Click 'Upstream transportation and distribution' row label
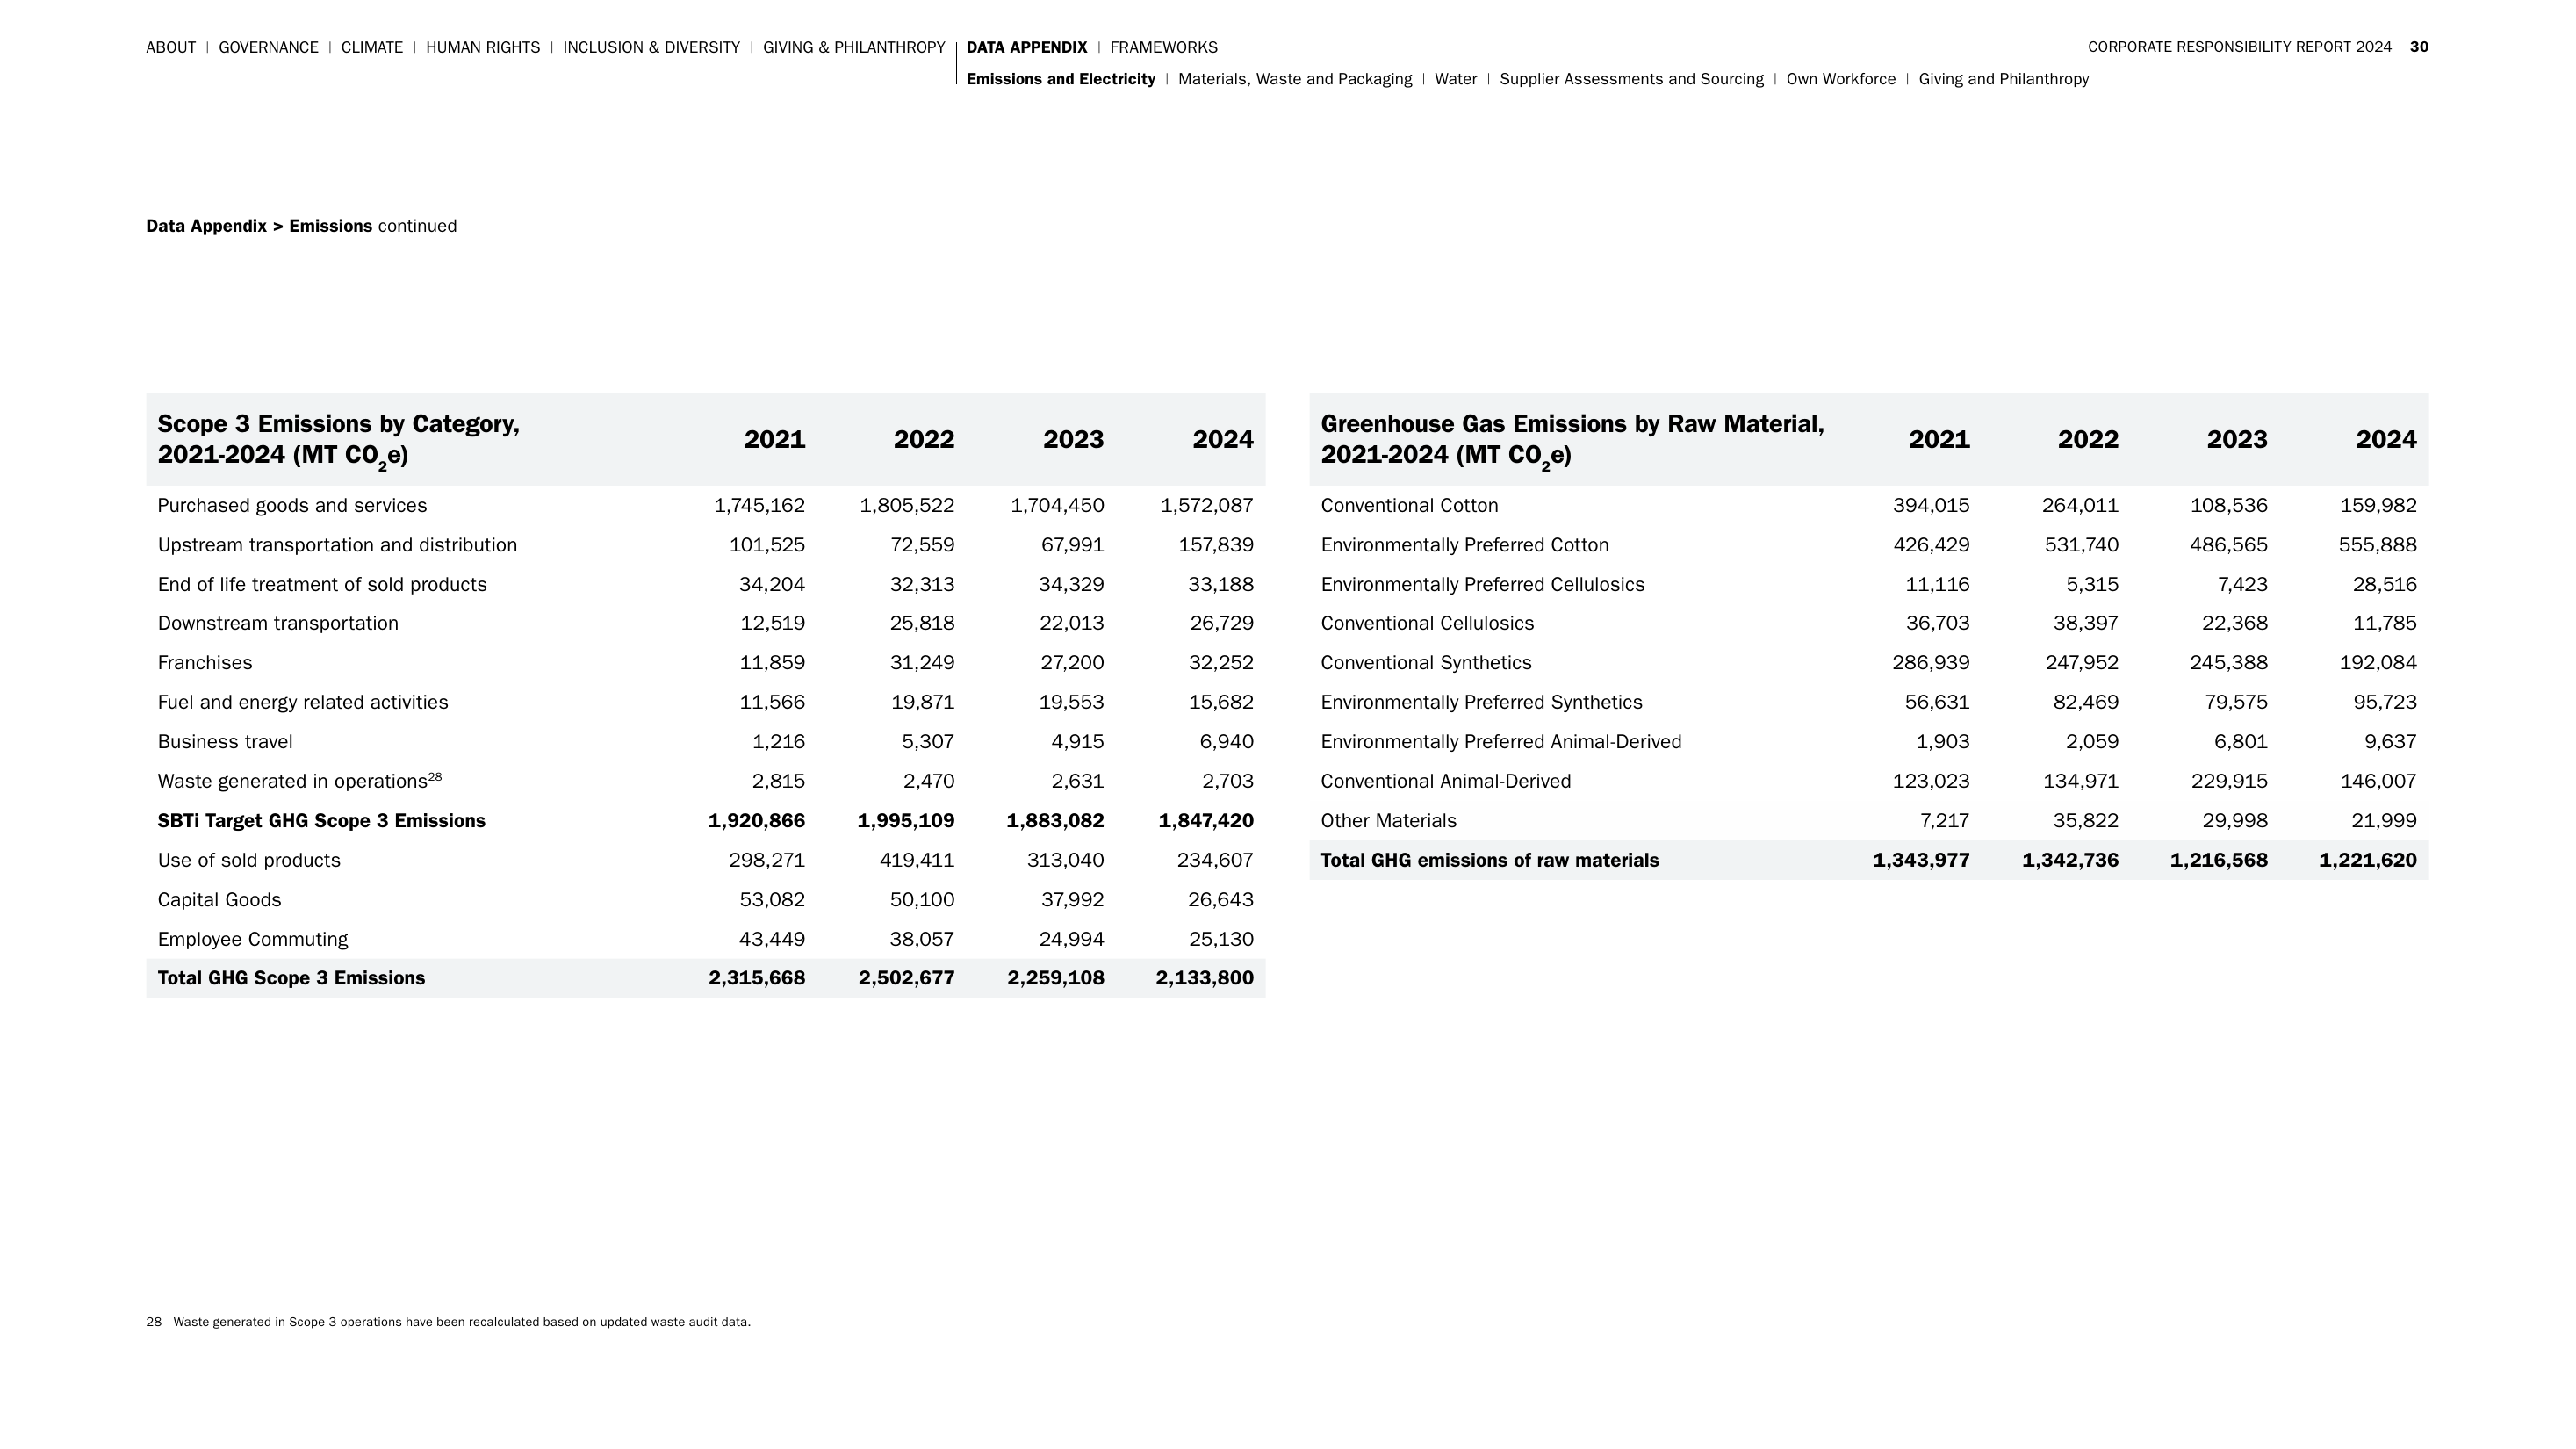 pos(337,545)
